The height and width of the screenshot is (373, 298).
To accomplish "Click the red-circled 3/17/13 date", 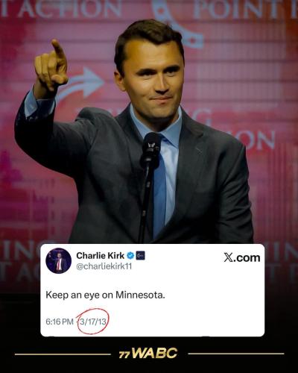I will 93,322.
